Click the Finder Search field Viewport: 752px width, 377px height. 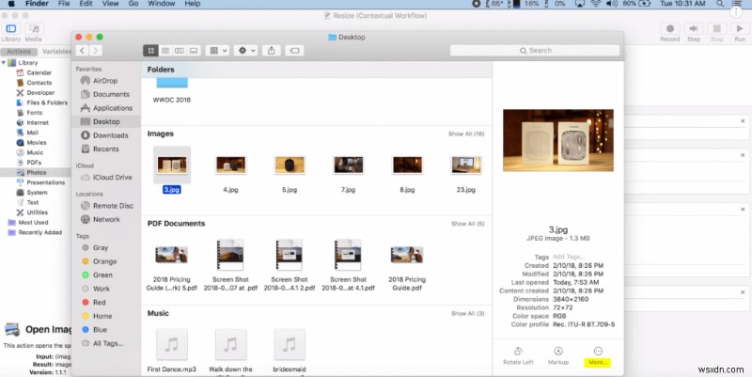[535, 51]
